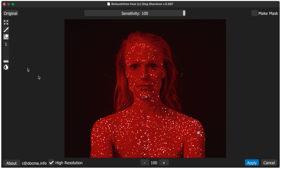Click the brush size value 1
The height and width of the screenshot is (169, 281).
coord(6,44)
